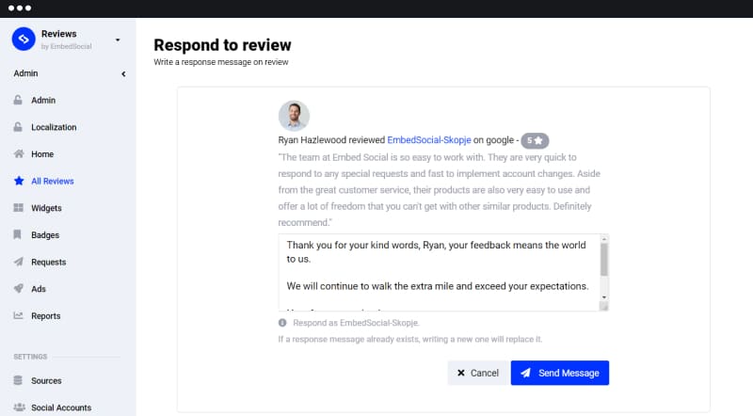Cancel the review response
This screenshot has width=753, height=416.
pos(478,373)
